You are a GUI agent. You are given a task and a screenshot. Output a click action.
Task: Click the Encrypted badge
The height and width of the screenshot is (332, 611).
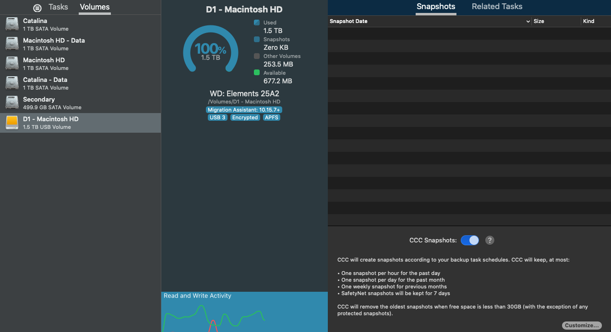pyautogui.click(x=245, y=117)
